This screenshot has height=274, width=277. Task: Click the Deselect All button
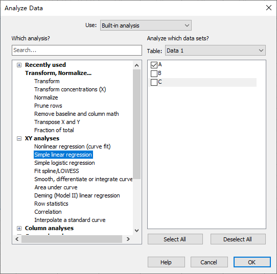point(238,239)
